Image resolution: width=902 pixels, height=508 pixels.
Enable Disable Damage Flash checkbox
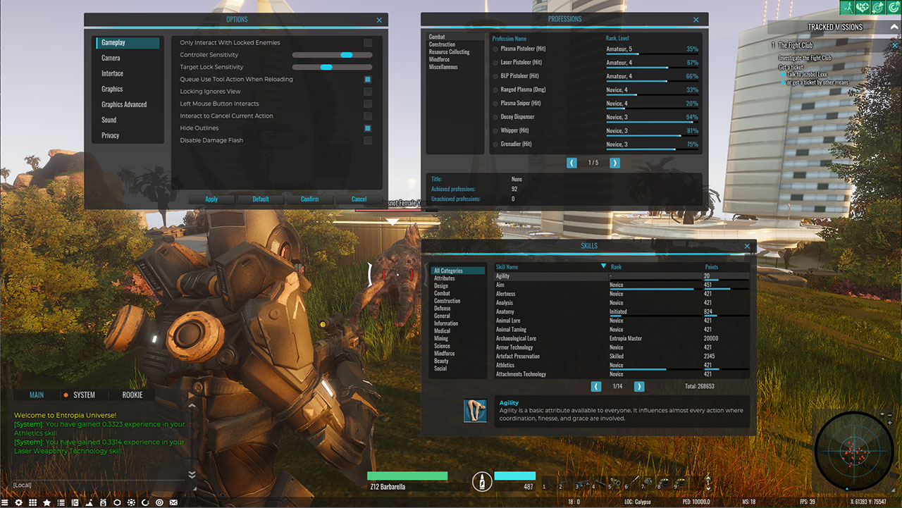coord(368,140)
